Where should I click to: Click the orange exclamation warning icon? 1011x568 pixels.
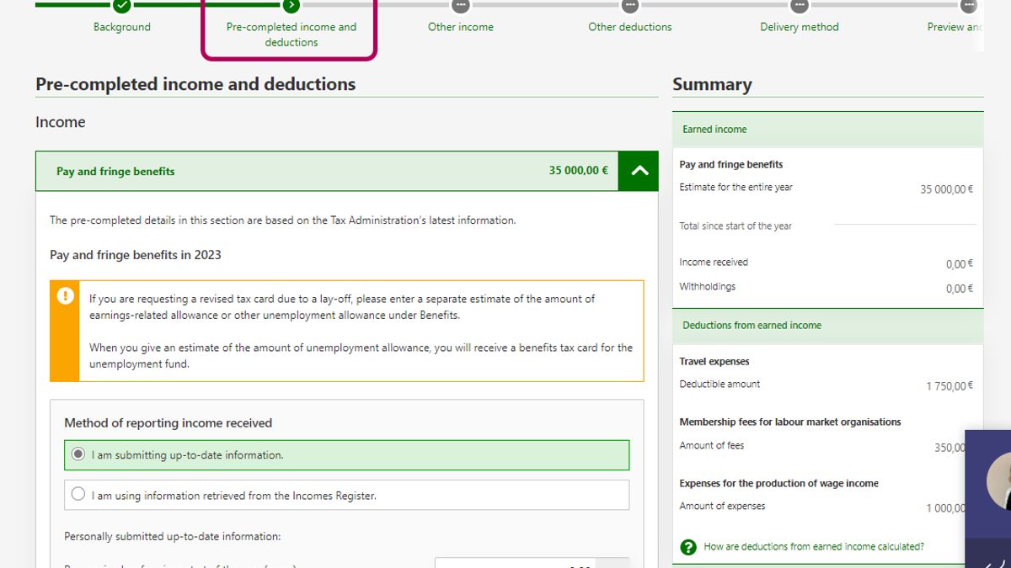[65, 296]
